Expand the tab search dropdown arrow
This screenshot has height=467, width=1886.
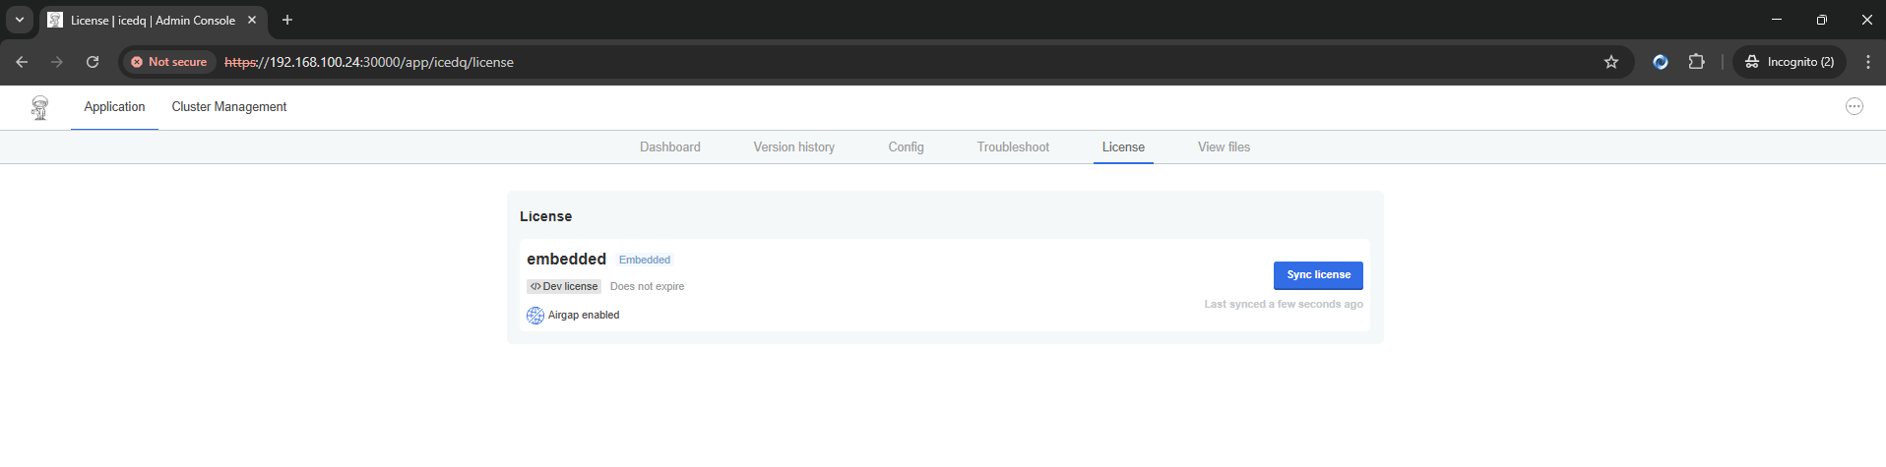point(19,20)
